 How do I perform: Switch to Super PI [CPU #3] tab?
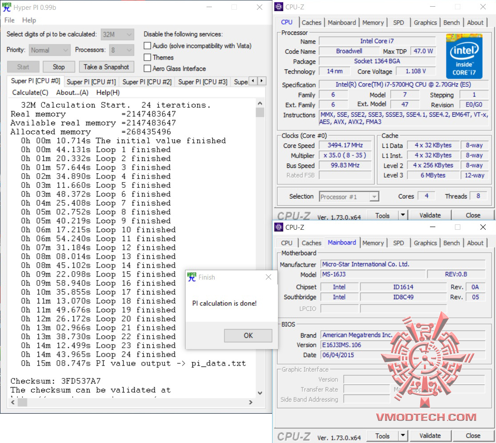pyautogui.click(x=203, y=82)
